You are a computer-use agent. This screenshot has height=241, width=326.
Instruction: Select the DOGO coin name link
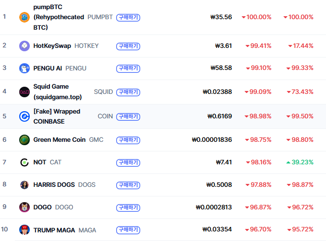(x=42, y=207)
